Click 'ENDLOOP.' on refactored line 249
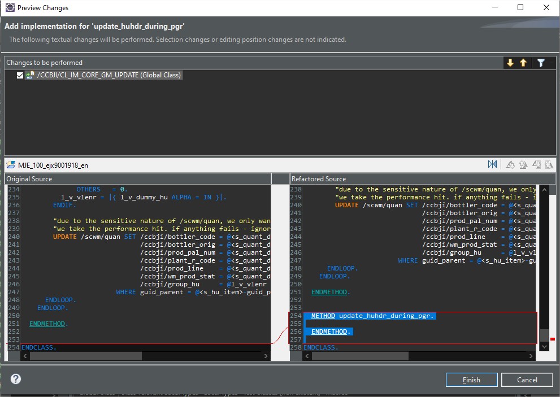Viewport: 560px width, 397px height. click(335, 276)
